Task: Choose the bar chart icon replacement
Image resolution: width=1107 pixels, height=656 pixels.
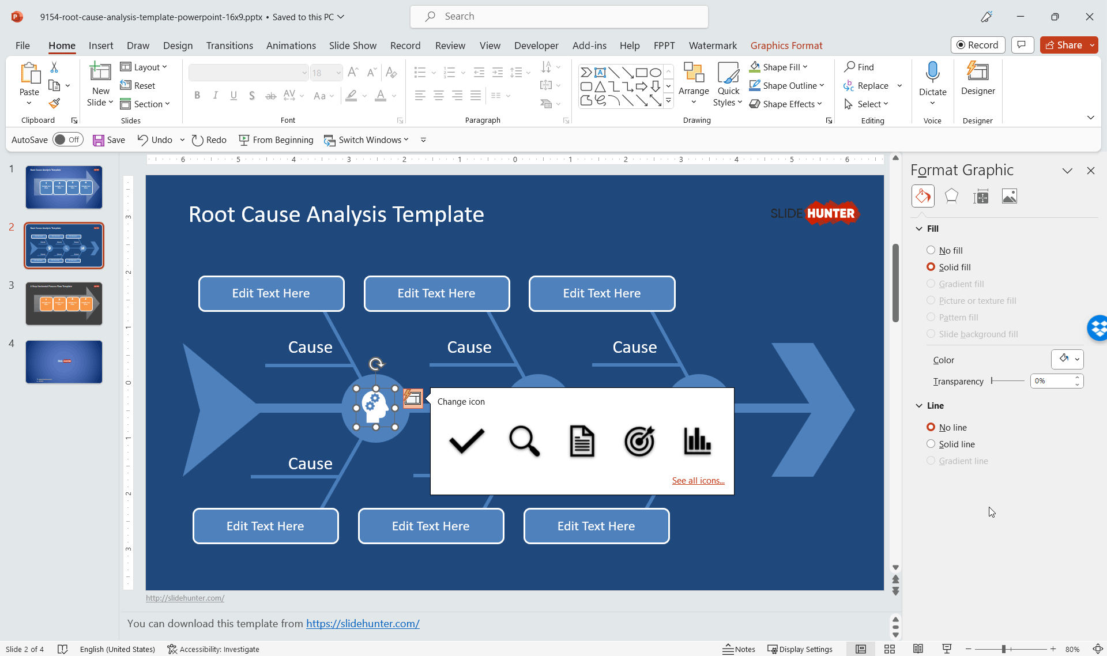Action: pos(696,441)
